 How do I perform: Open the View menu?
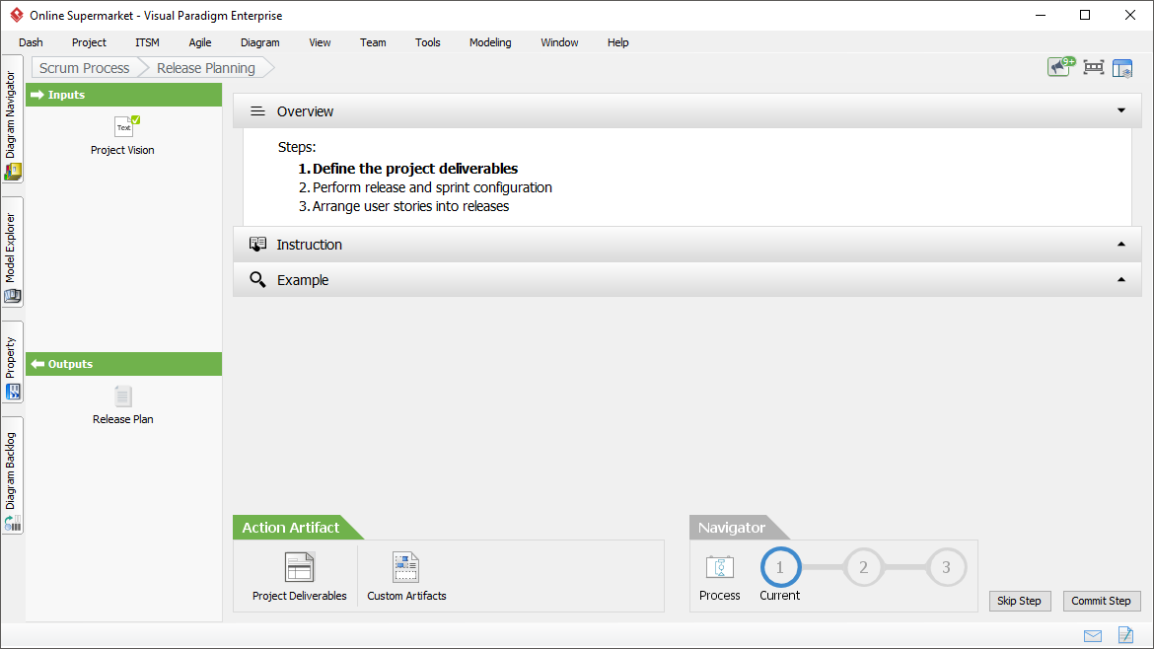320,42
